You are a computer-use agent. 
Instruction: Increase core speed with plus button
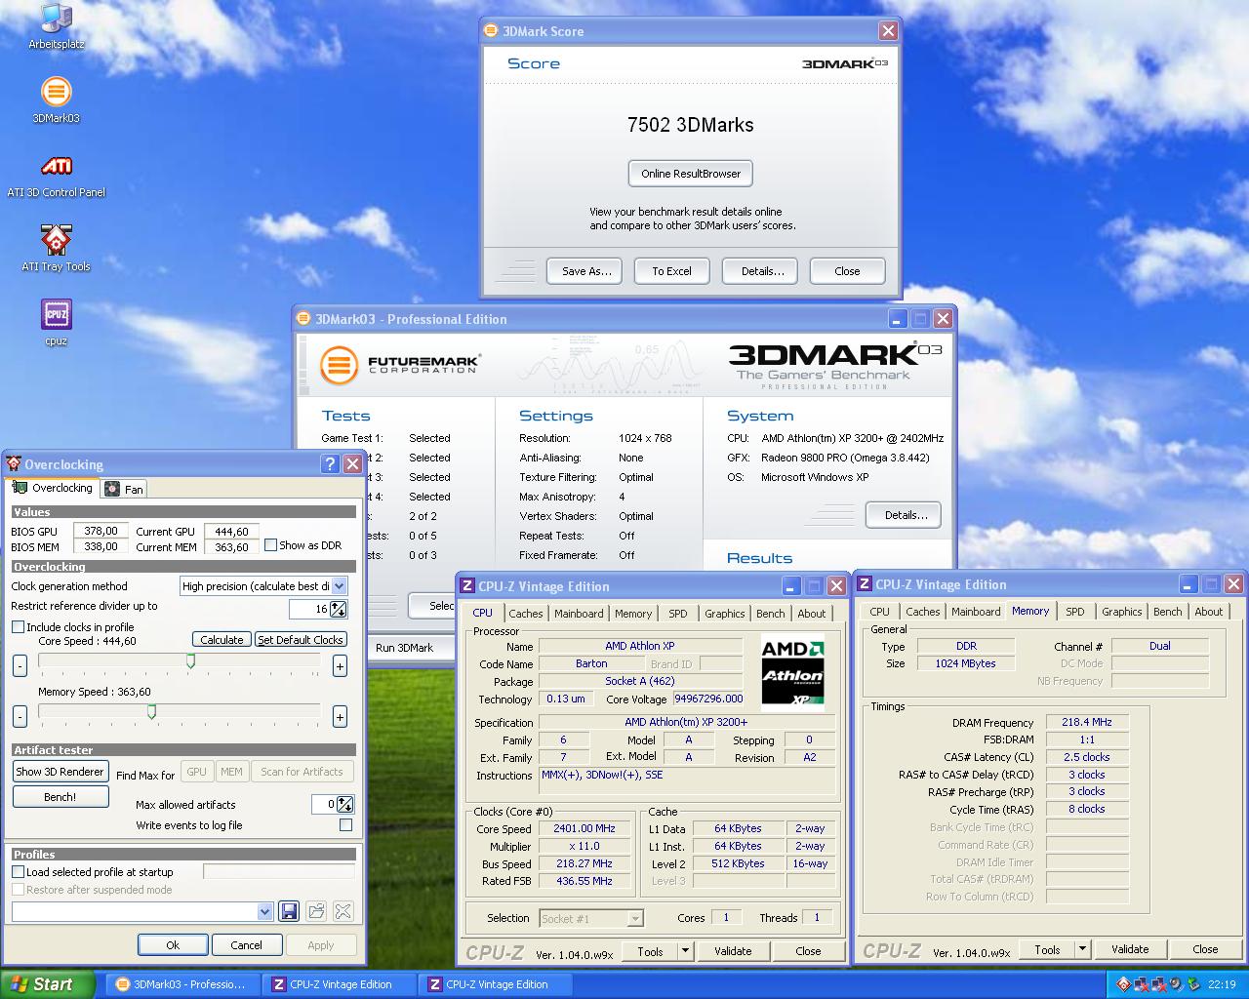[x=340, y=665]
